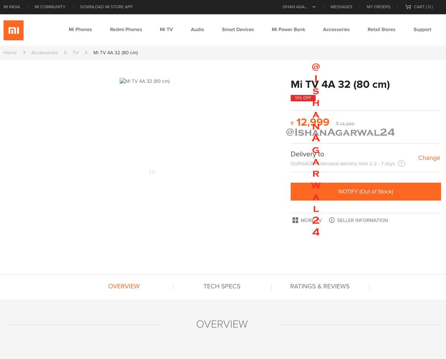Go to Accessories in the breadcrumb

(x=45, y=53)
